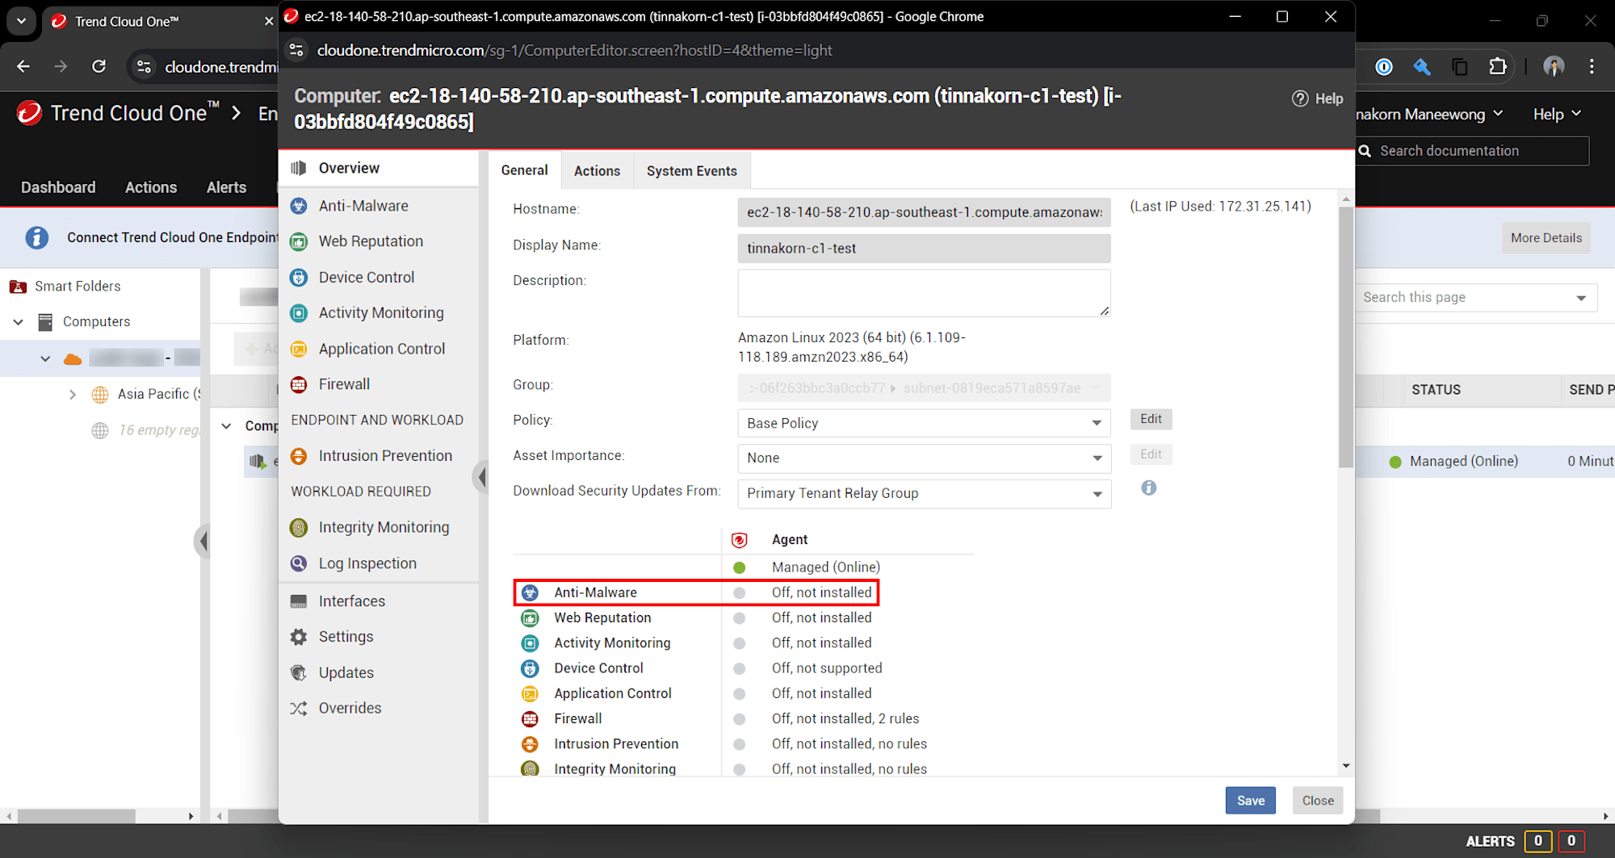Expand the Asia Pacific region in main window
This screenshot has width=1615, height=858.
click(73, 395)
